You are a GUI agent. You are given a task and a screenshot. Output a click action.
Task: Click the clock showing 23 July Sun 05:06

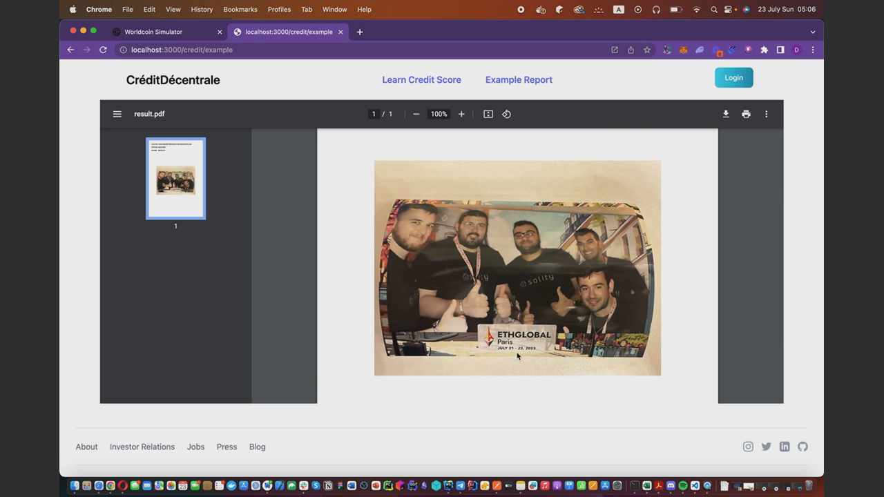pos(787,10)
